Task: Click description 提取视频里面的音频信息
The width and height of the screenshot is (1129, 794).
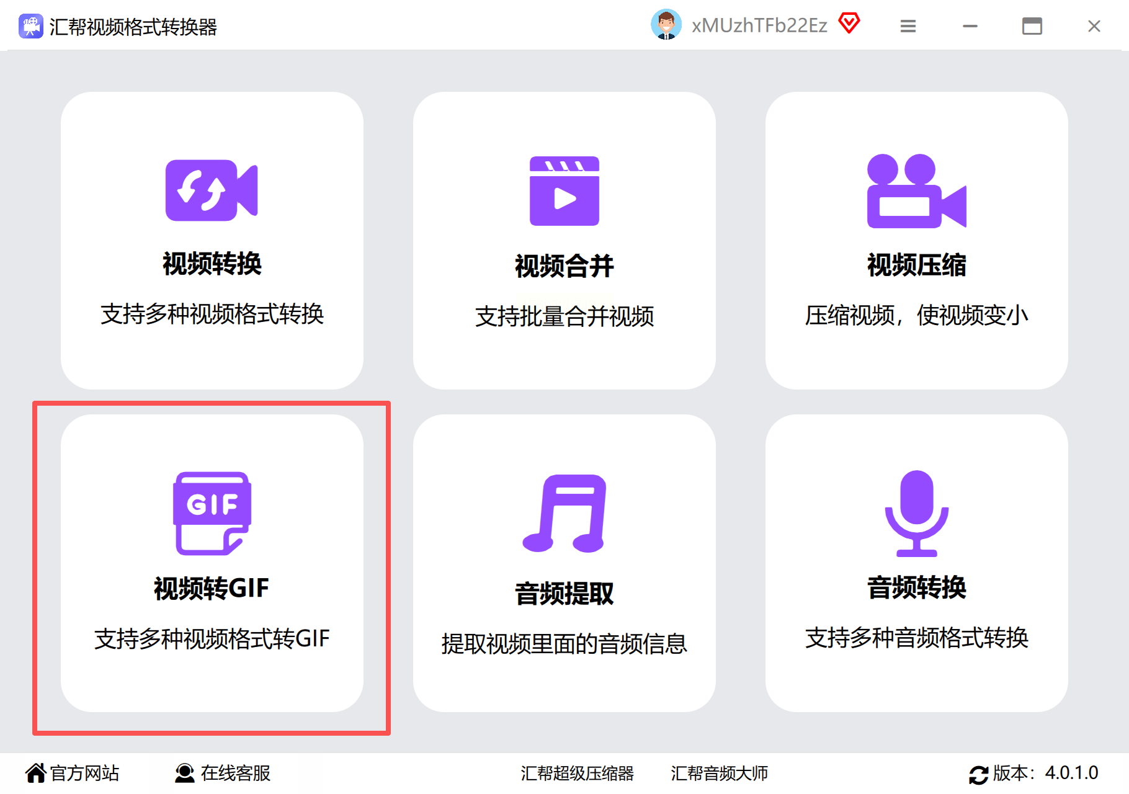Action: click(x=564, y=644)
